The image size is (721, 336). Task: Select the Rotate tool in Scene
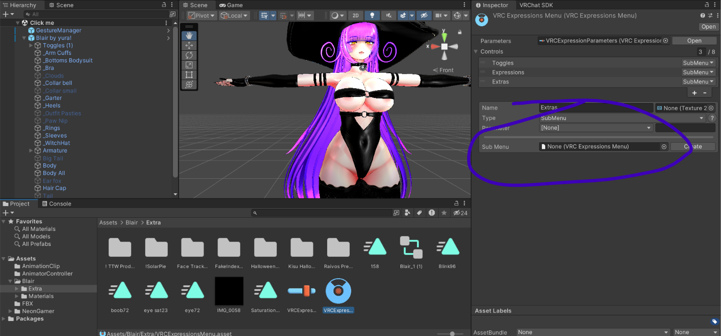[189, 55]
